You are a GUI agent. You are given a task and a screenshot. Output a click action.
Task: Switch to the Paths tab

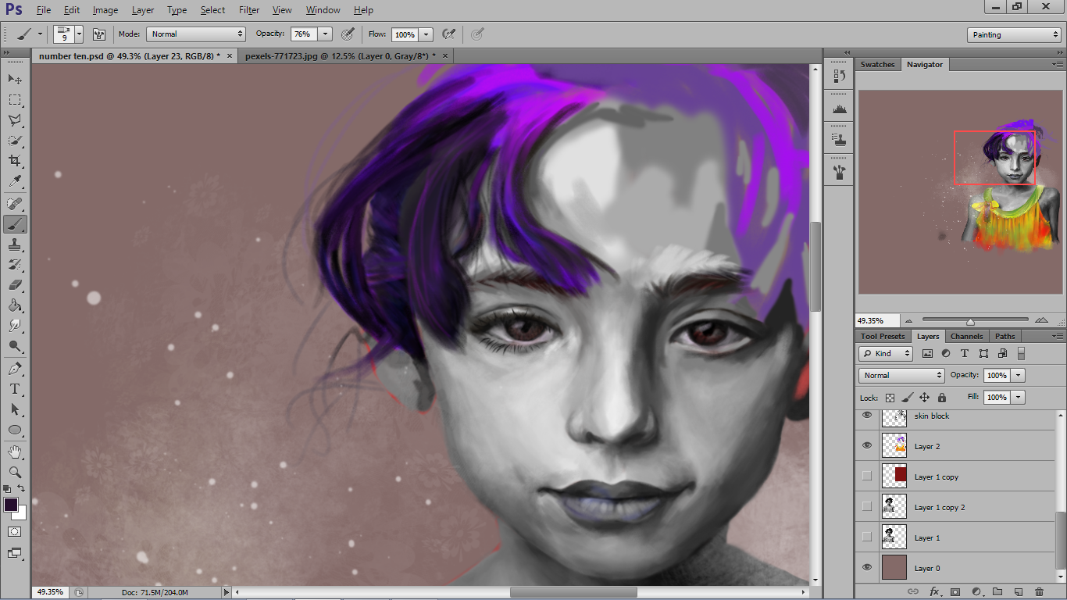pos(1005,336)
